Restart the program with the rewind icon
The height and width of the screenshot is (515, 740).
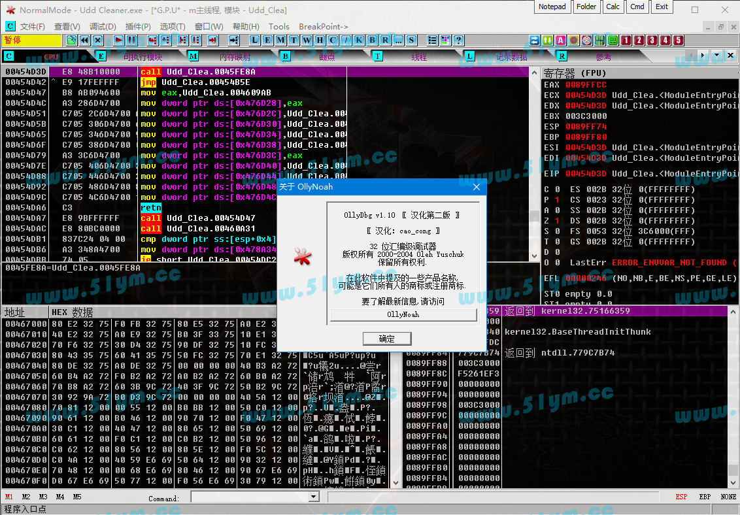click(84, 40)
